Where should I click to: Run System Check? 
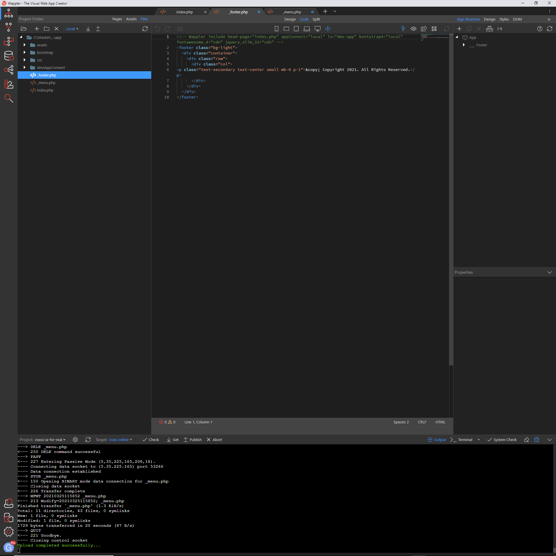(502, 440)
